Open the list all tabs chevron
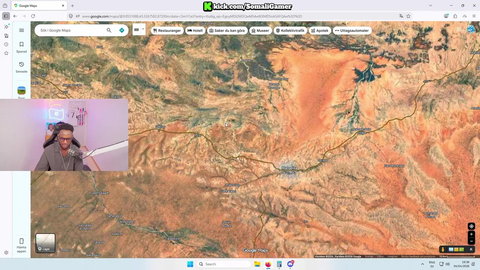Viewport: 480px width, 270px height. tap(430, 6)
